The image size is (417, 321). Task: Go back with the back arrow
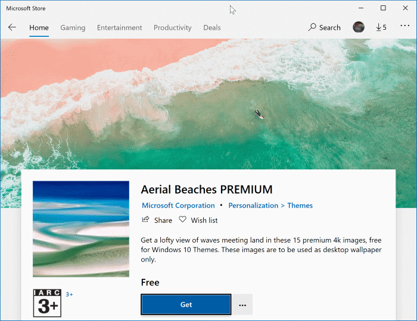pos(12,27)
